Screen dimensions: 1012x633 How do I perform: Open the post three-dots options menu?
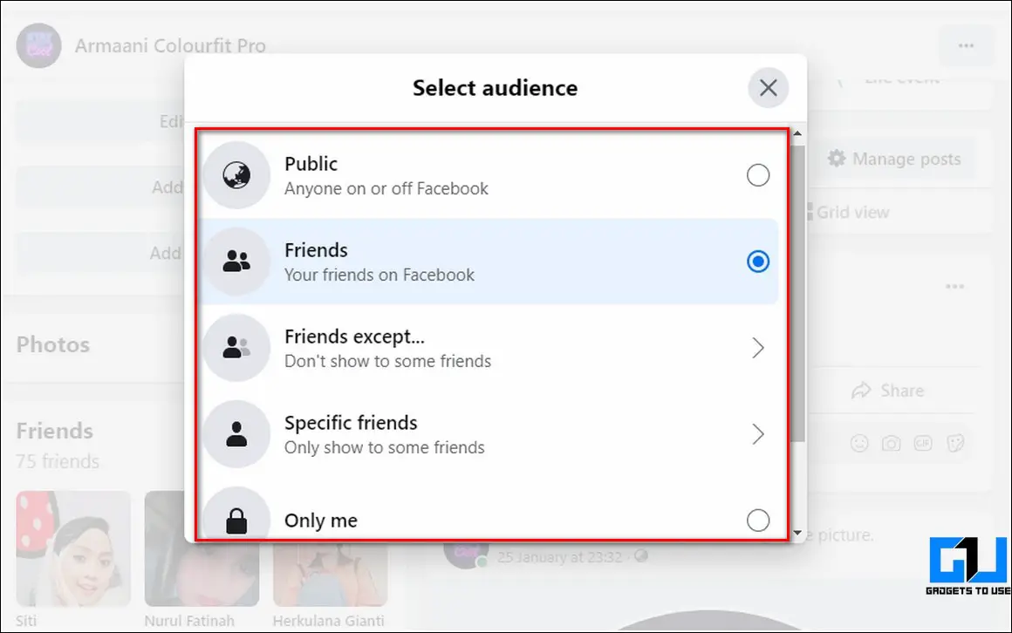click(x=954, y=287)
